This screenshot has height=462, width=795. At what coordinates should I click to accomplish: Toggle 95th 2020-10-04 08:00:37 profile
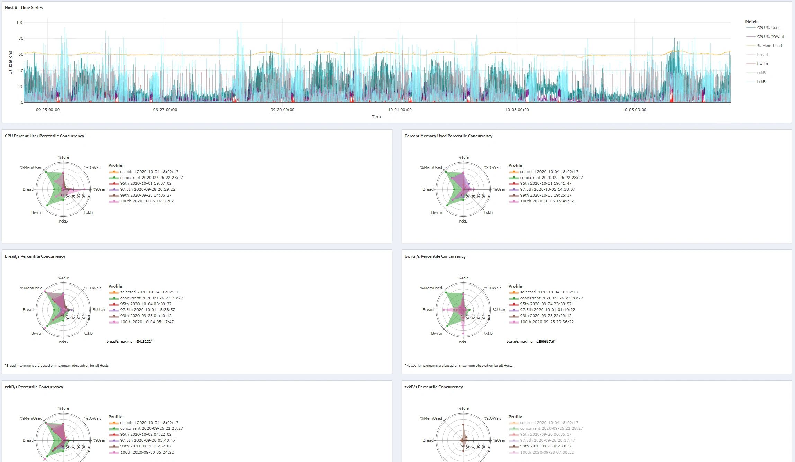point(141,304)
